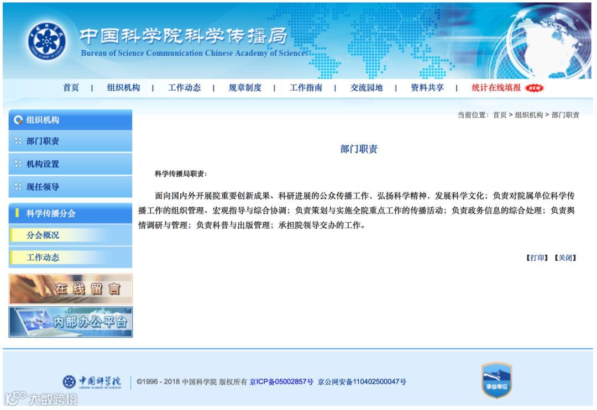Open 统计在线填报 in the navigation bar

(496, 87)
